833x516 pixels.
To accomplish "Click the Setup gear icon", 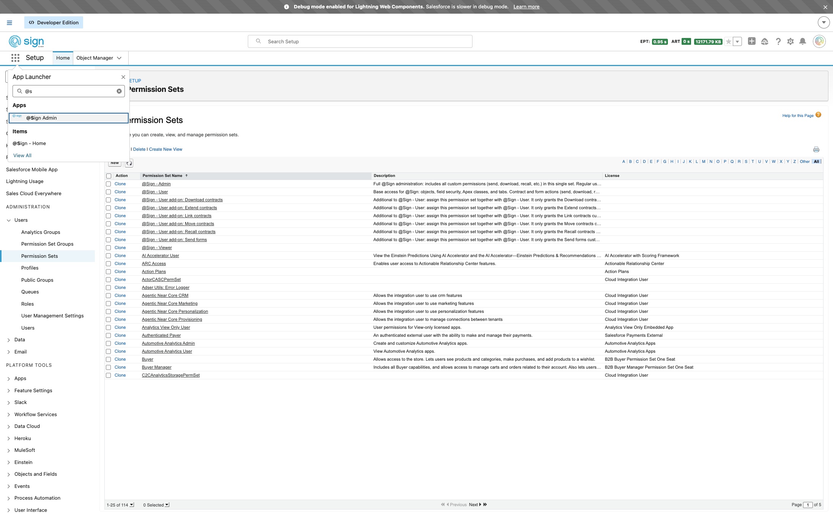I will pos(790,41).
